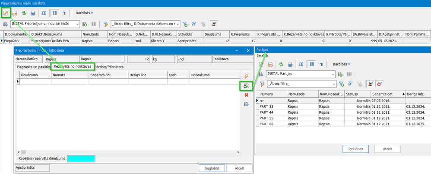Click the edit pencil icon in main toolbar

click(x=6, y=12)
